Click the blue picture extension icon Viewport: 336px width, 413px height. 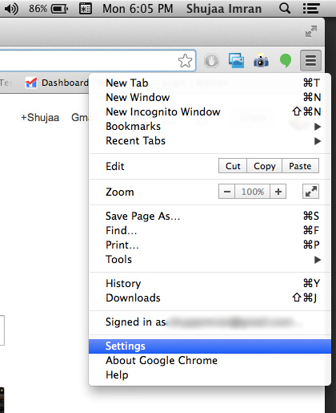tap(236, 60)
